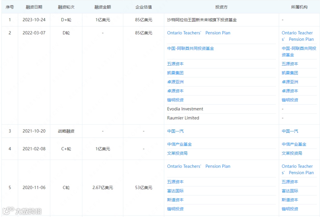Open 五源资本 institution link in the C轮 row

tap(290, 182)
